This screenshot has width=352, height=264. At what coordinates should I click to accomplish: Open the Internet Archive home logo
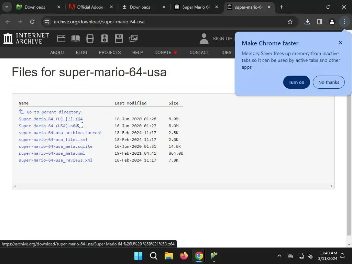pos(26,38)
